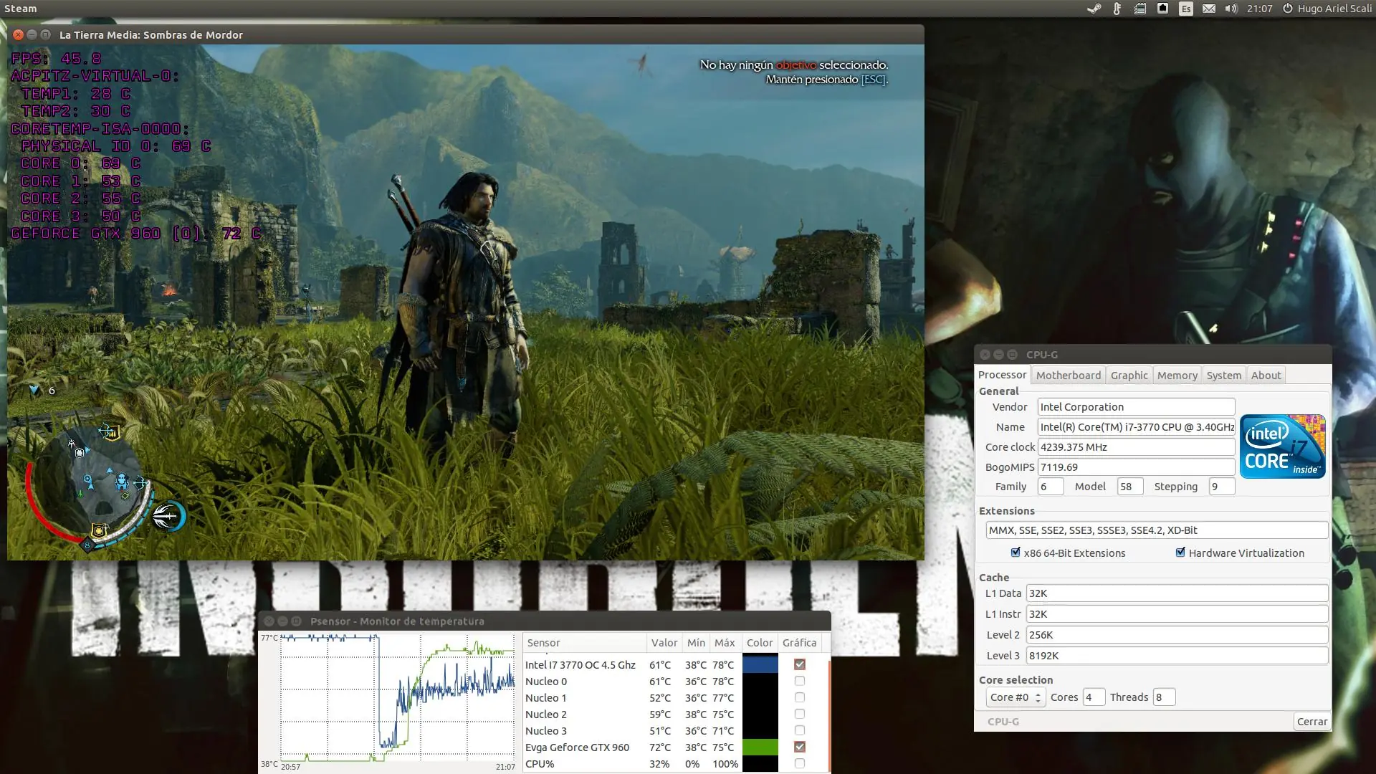Viewport: 1376px width, 774px height.
Task: Switch to the Graphic tab
Action: pyautogui.click(x=1129, y=375)
